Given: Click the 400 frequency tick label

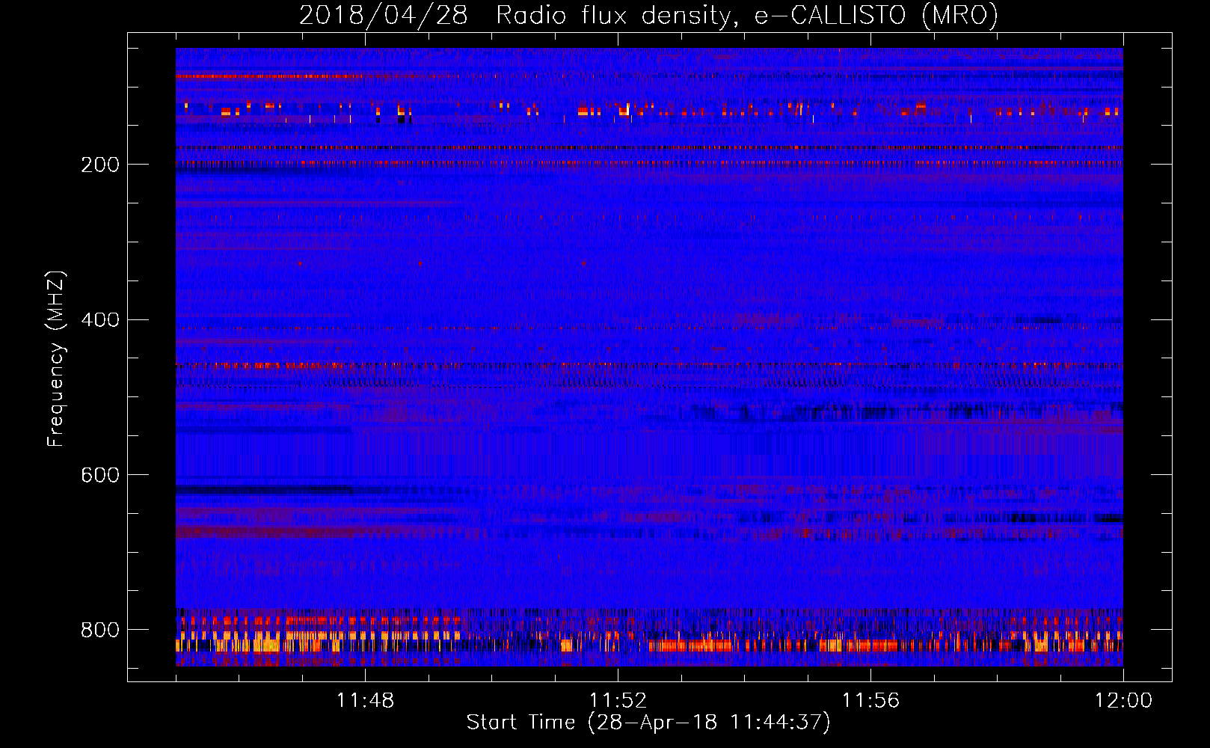Looking at the screenshot, I should tap(100, 320).
